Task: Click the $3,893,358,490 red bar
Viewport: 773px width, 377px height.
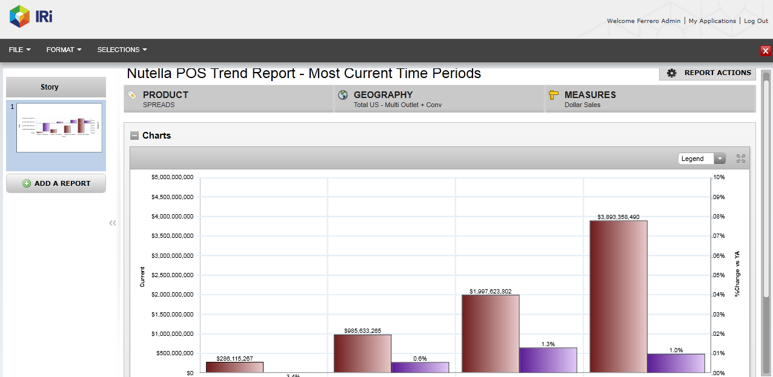Action: [618, 297]
